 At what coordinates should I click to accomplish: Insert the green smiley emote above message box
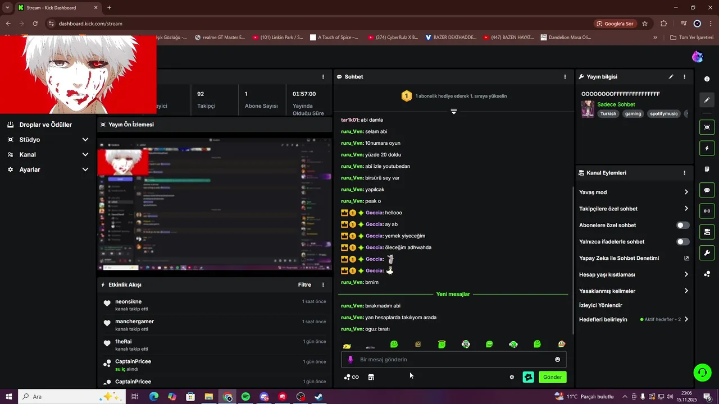[x=394, y=345]
